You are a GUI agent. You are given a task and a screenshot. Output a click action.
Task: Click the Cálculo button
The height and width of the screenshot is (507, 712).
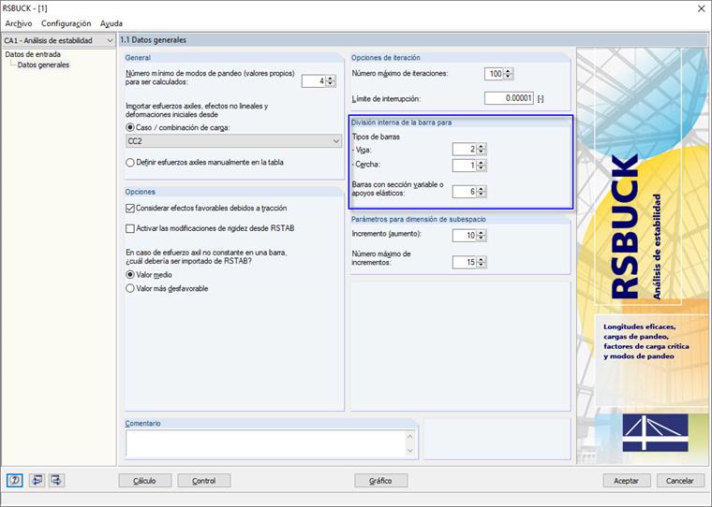[145, 481]
